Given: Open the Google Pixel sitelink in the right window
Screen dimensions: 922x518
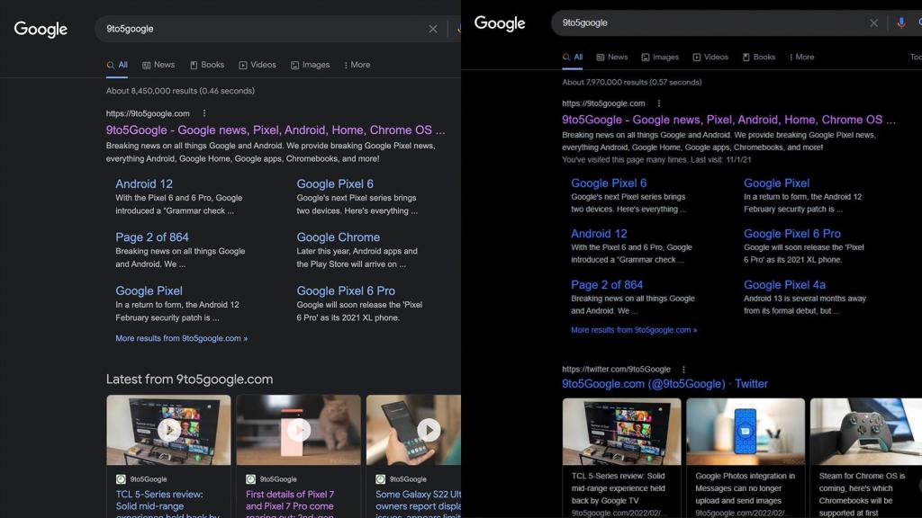Looking at the screenshot, I should (776, 183).
